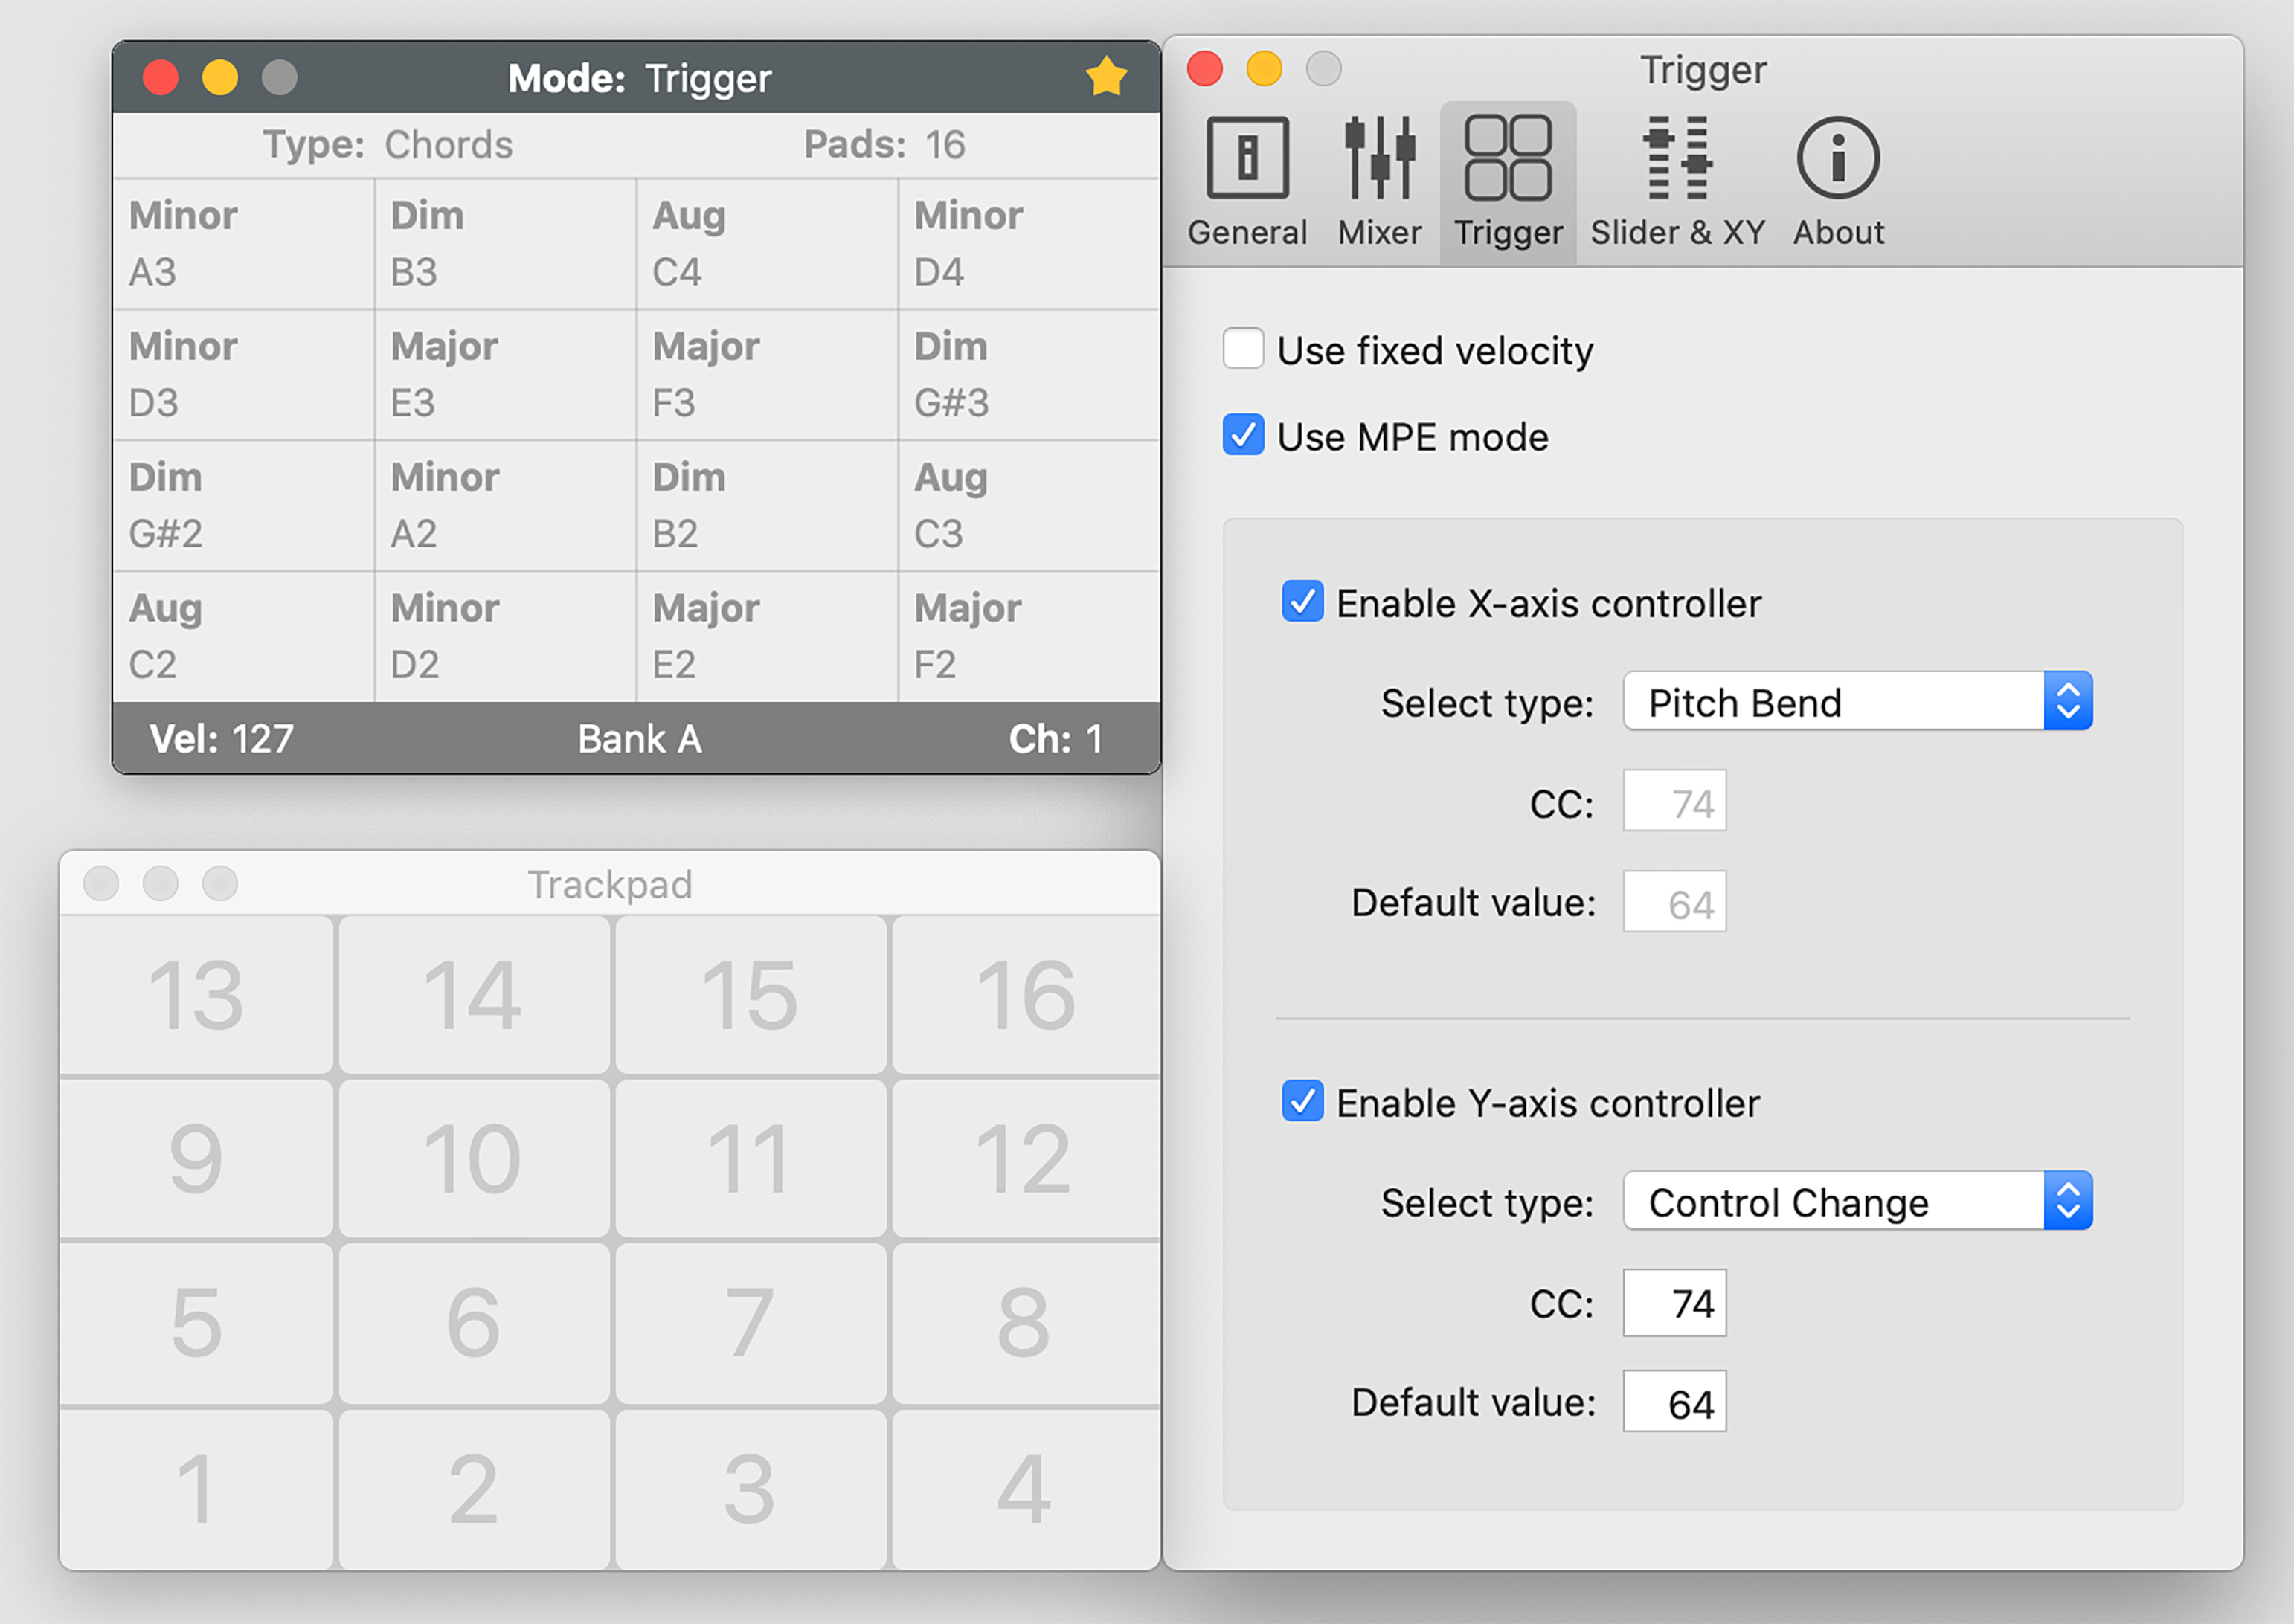Enable Use fixed velocity checkbox
Viewport: 2294px width, 1624px height.
pyautogui.click(x=1242, y=349)
